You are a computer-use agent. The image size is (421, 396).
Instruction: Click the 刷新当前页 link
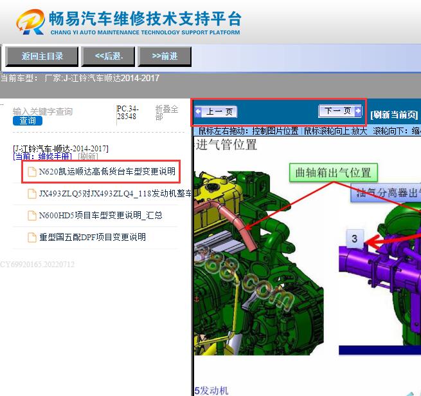coord(394,115)
